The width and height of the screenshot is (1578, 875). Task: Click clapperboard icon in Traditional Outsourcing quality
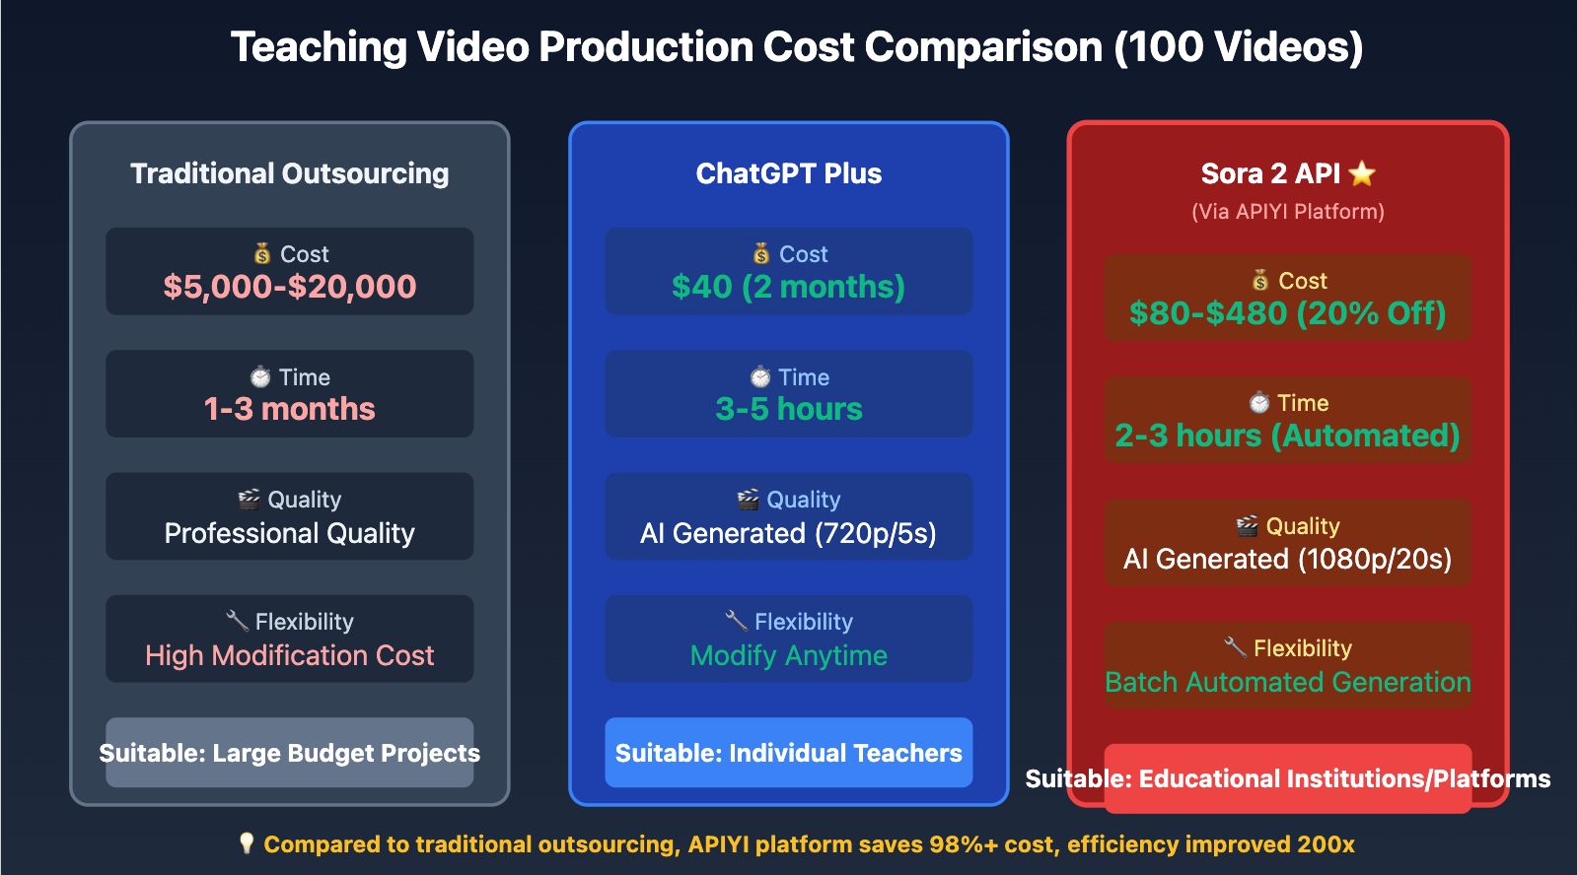pos(249,500)
